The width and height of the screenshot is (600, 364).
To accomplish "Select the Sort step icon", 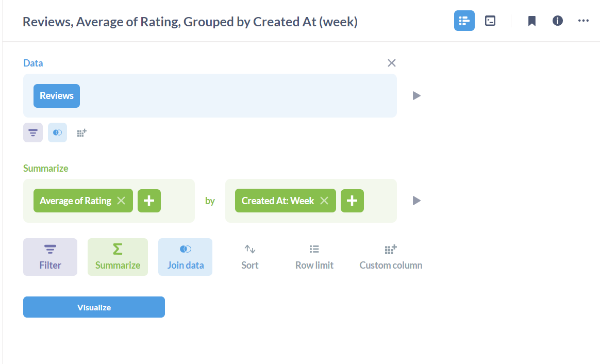I will (x=249, y=256).
